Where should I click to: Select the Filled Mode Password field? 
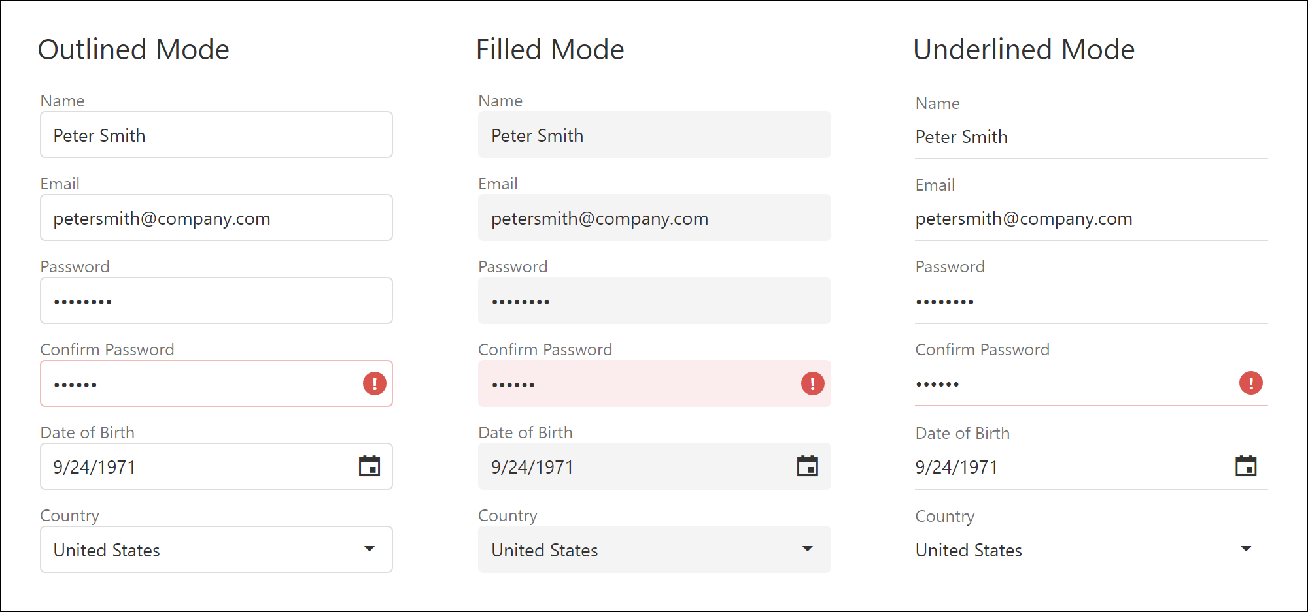654,301
